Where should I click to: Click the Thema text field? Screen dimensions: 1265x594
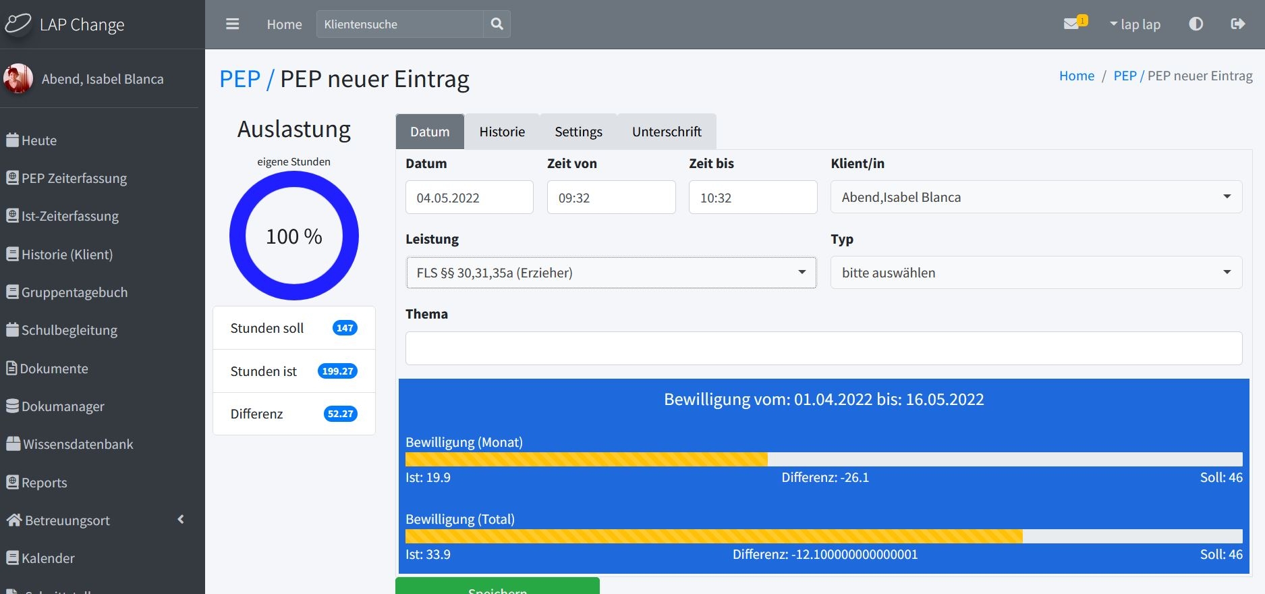pos(824,348)
